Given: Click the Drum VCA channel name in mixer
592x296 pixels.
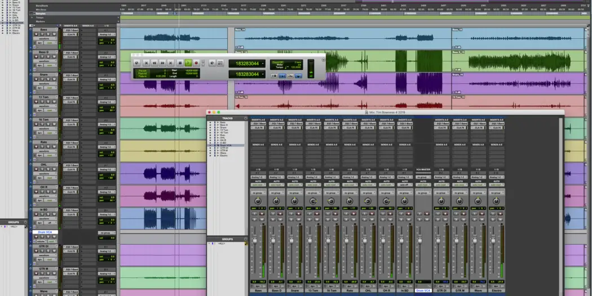Looking at the screenshot, I should point(422,290).
